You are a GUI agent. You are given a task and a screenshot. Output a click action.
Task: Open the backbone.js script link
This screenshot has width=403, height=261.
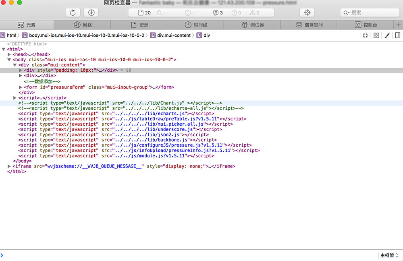151,140
